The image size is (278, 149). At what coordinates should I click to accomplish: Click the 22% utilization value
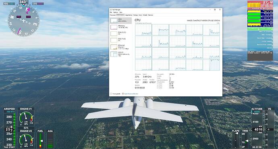tap(137, 77)
